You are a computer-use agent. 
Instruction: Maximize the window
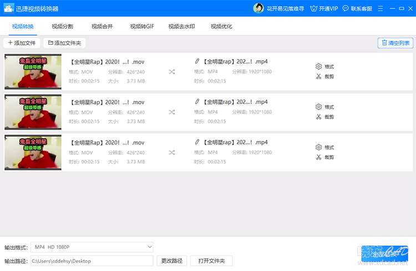(x=402, y=9)
